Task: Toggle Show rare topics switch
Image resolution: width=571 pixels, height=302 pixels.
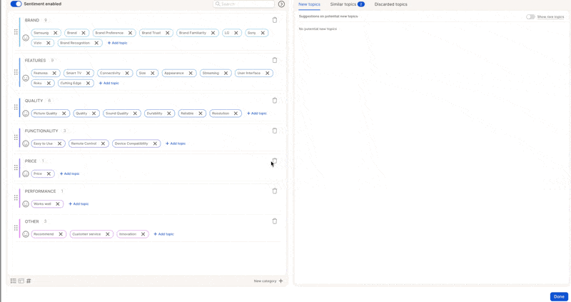Action: pyautogui.click(x=530, y=16)
